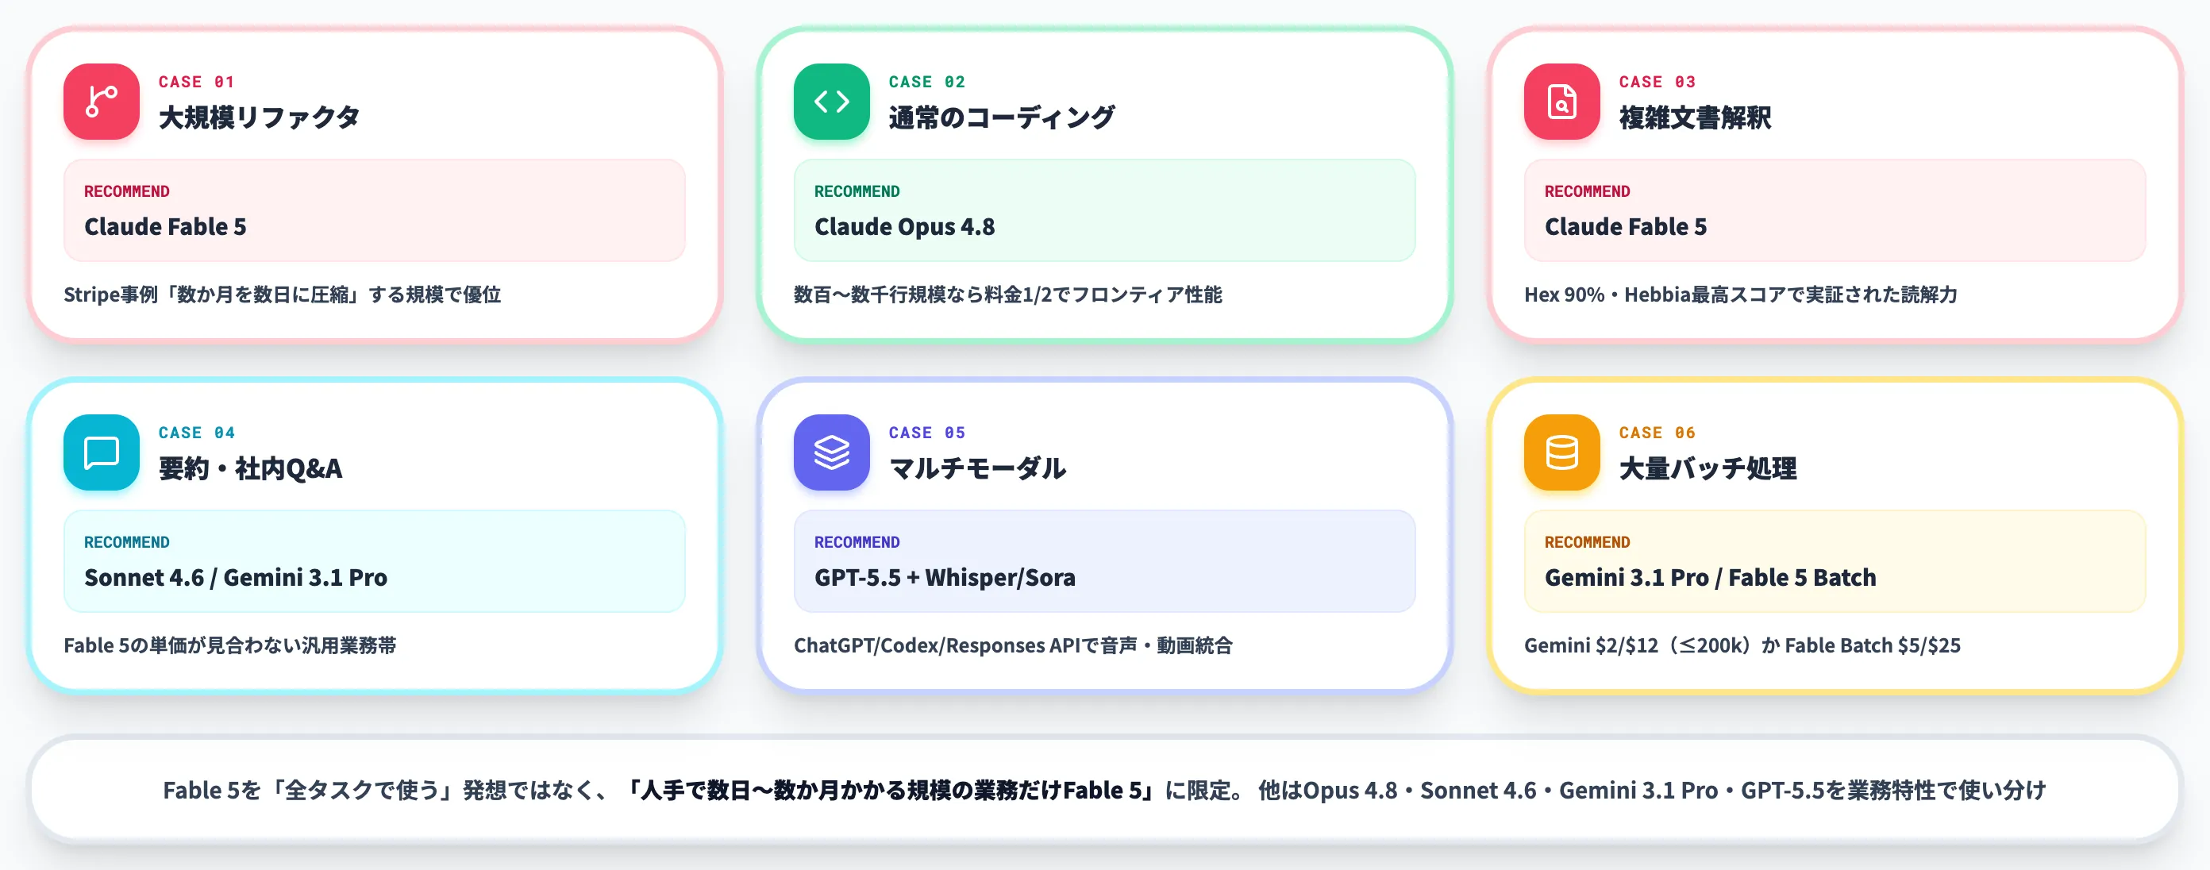Viewport: 2210px width, 870px height.
Task: Click Claude Fable 5 in the Case 01 card
Action: click(165, 226)
